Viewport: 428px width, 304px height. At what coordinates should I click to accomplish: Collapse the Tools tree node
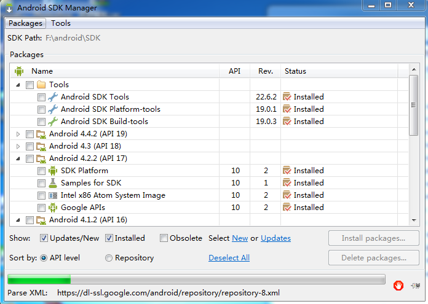18,85
